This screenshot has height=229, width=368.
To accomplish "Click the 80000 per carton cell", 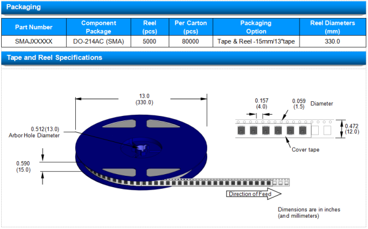I will pyautogui.click(x=190, y=42).
